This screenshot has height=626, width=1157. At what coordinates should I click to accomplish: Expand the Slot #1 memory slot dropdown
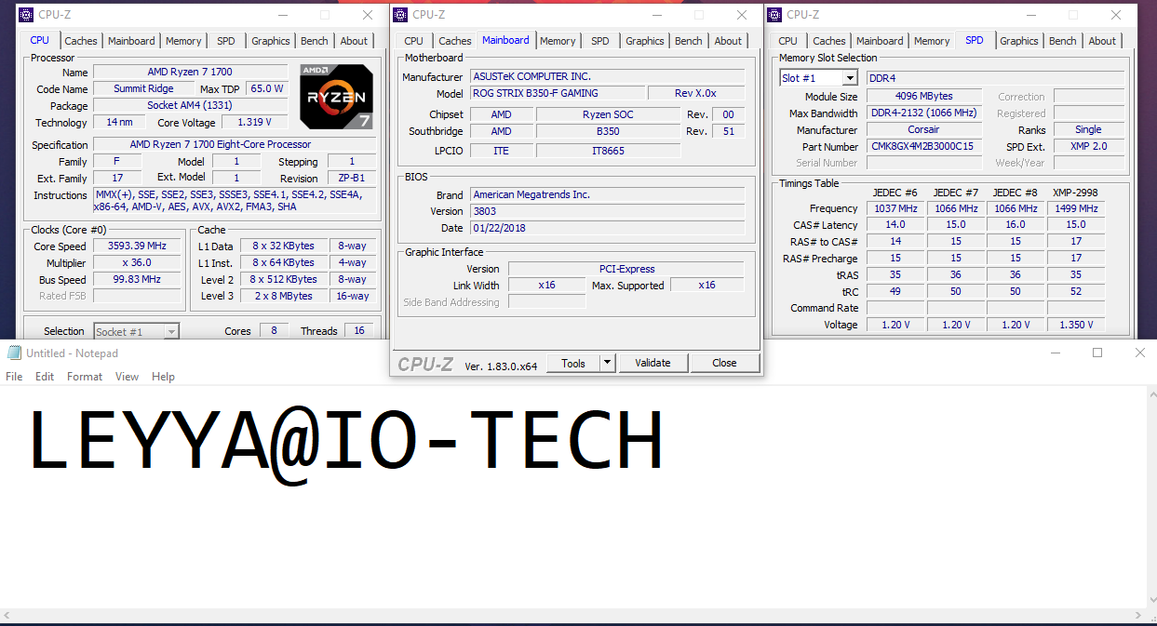850,79
